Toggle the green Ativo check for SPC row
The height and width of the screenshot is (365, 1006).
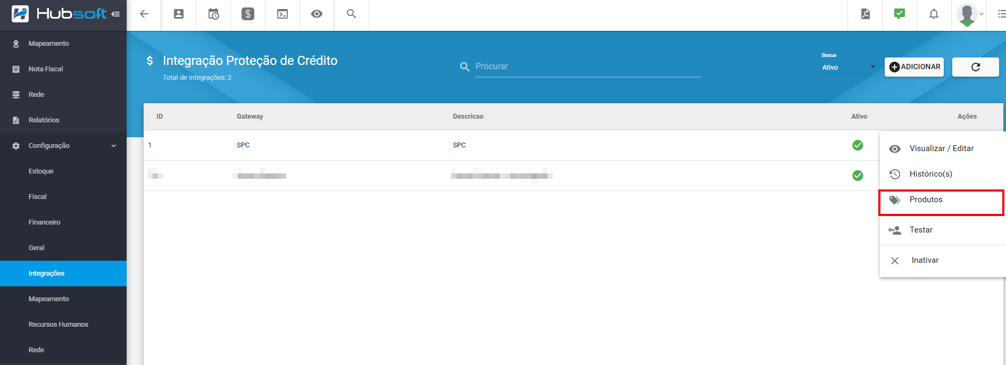point(858,145)
